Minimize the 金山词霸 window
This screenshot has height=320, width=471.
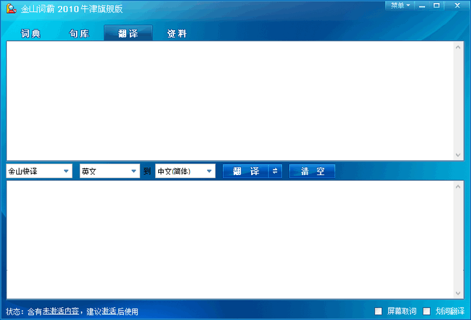(x=422, y=6)
